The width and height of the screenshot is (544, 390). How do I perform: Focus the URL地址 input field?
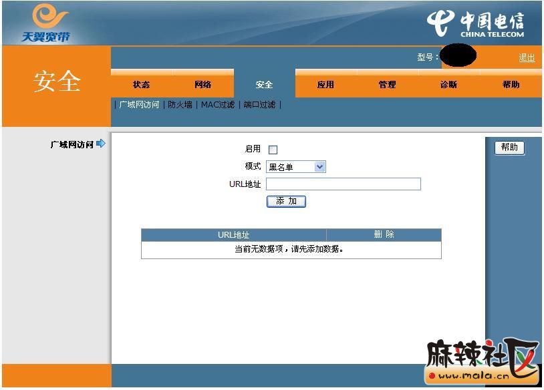click(343, 184)
